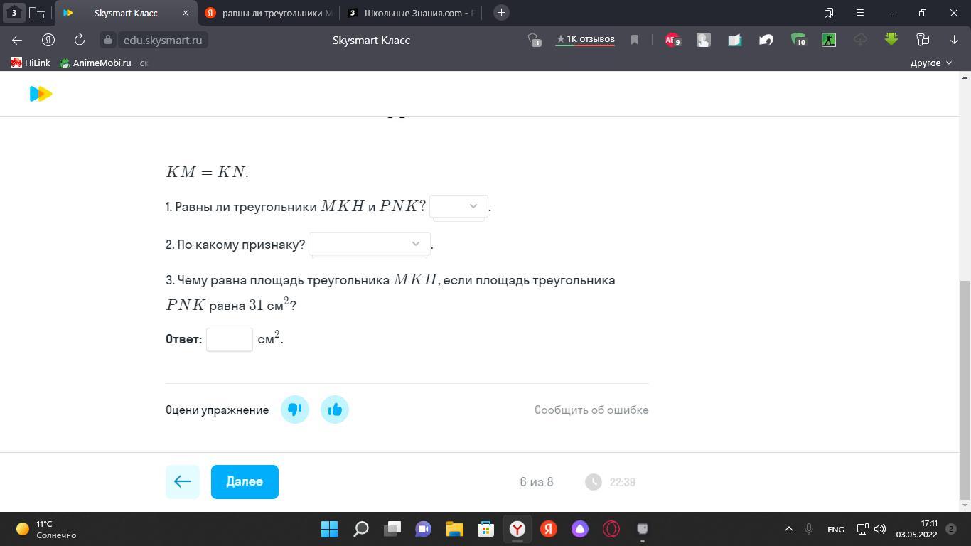Viewport: 971px width, 546px height.
Task: Expand the triangles equal answer dropdown
Action: click(458, 206)
